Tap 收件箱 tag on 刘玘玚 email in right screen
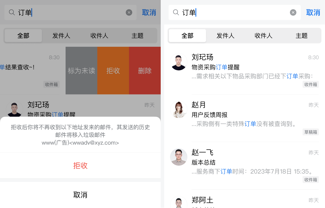The image size is (325, 208). click(311, 84)
